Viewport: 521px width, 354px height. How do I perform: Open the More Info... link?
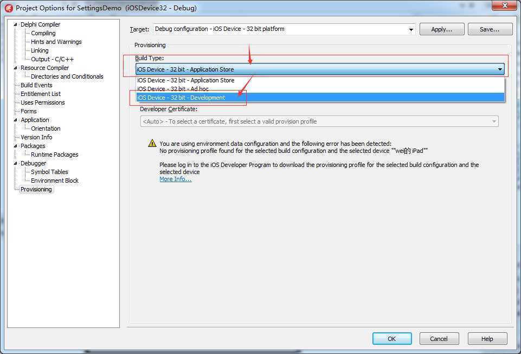click(x=176, y=179)
